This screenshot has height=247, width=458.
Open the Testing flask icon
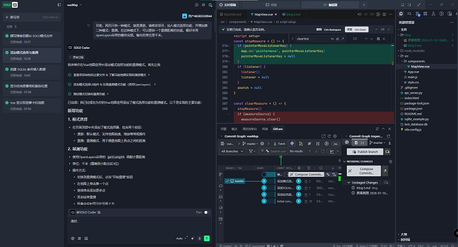tap(434, 14)
